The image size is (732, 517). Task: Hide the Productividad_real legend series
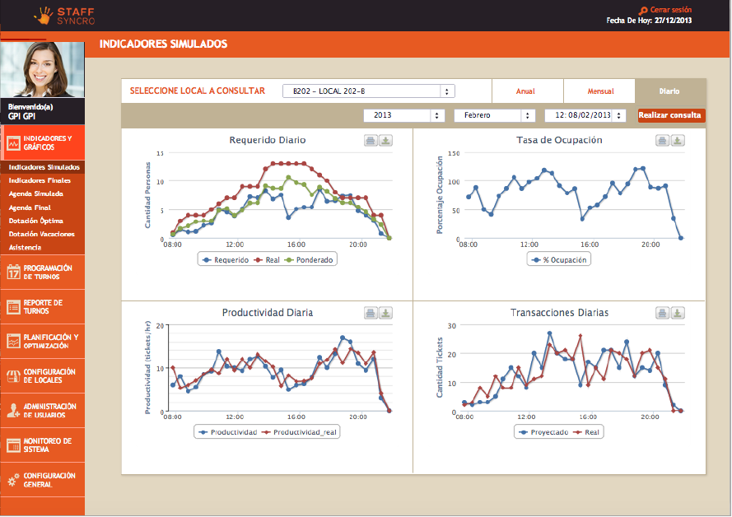tap(301, 431)
